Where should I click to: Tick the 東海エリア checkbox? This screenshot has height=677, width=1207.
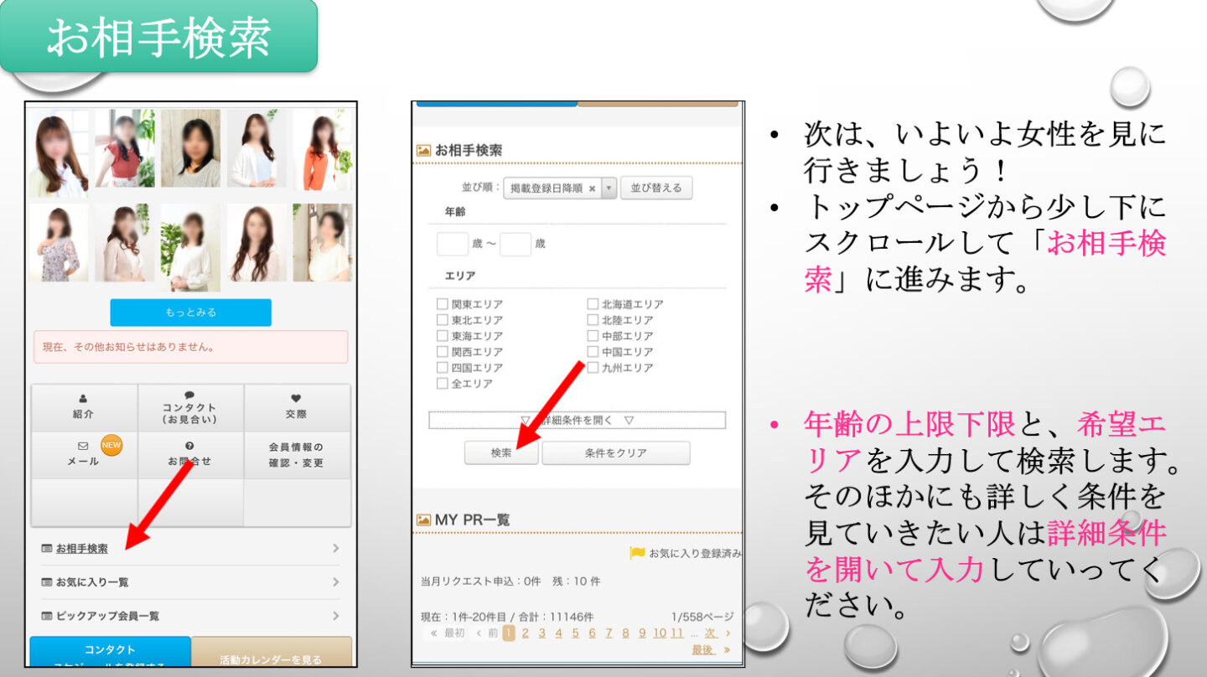pyautogui.click(x=443, y=336)
